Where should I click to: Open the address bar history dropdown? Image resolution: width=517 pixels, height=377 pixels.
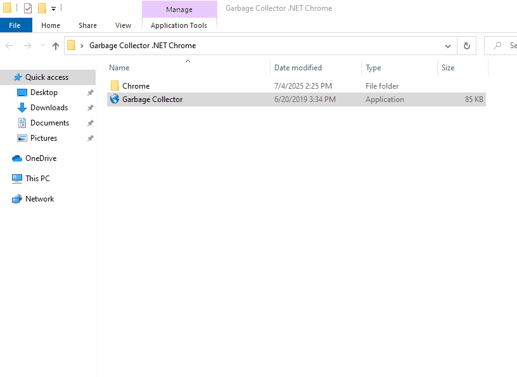(x=448, y=46)
